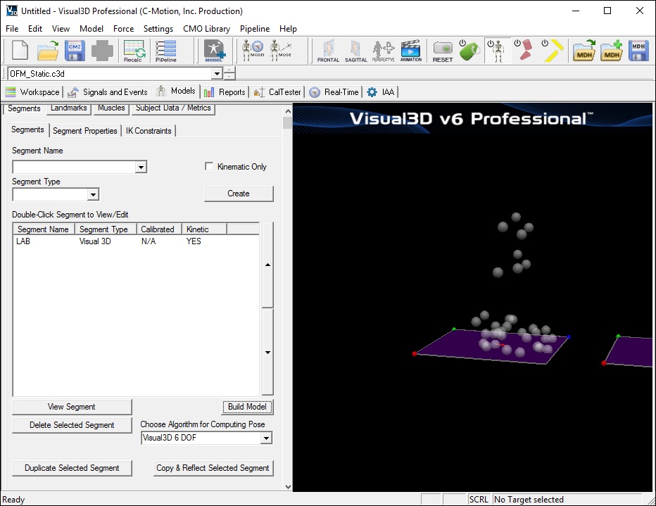Click the file selector up stepper arrow
The height and width of the screenshot is (506, 656).
coord(229,70)
